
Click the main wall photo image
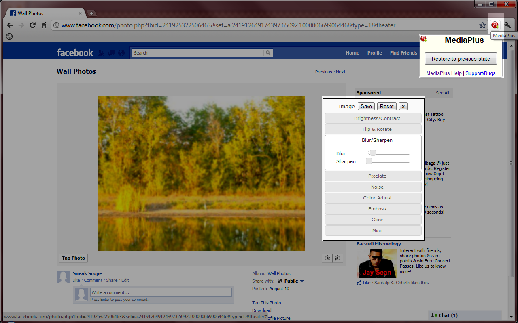201,174
